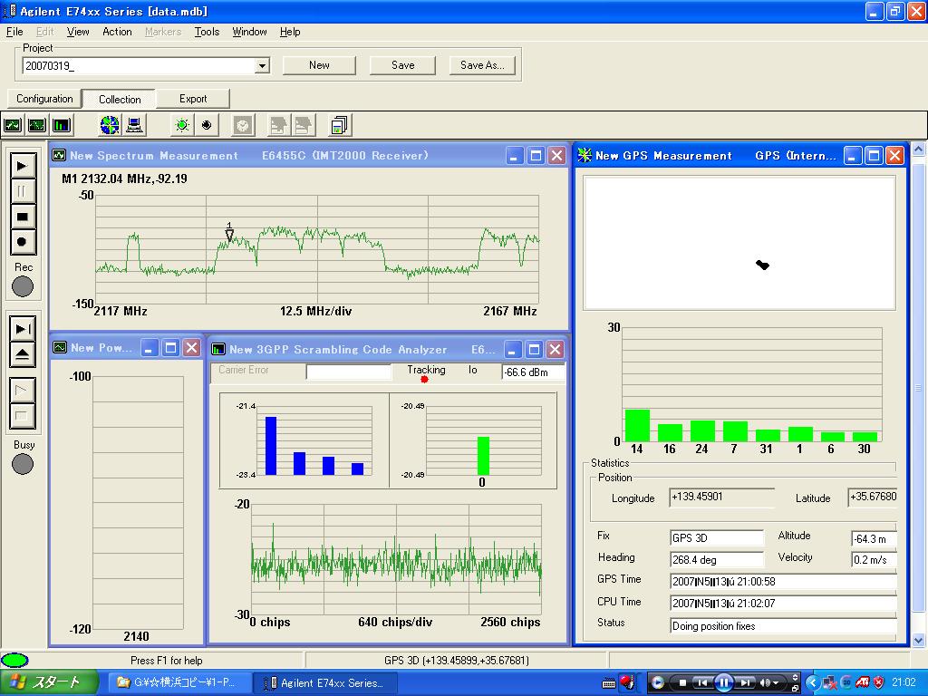This screenshot has height=696, width=928.
Task: Click the Eject button in left panel
Action: 23,354
